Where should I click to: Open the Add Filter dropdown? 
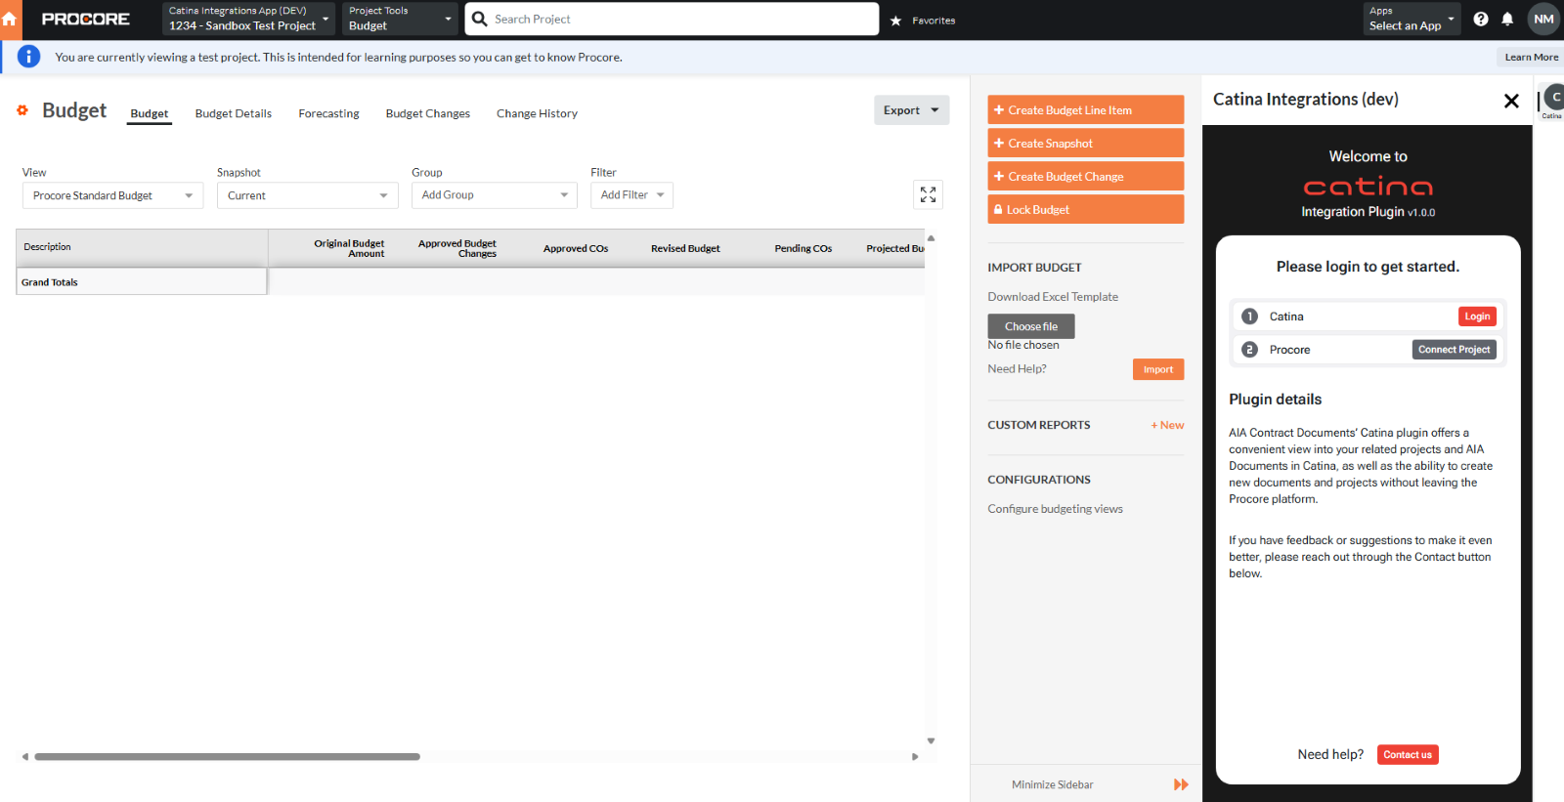[631, 195]
